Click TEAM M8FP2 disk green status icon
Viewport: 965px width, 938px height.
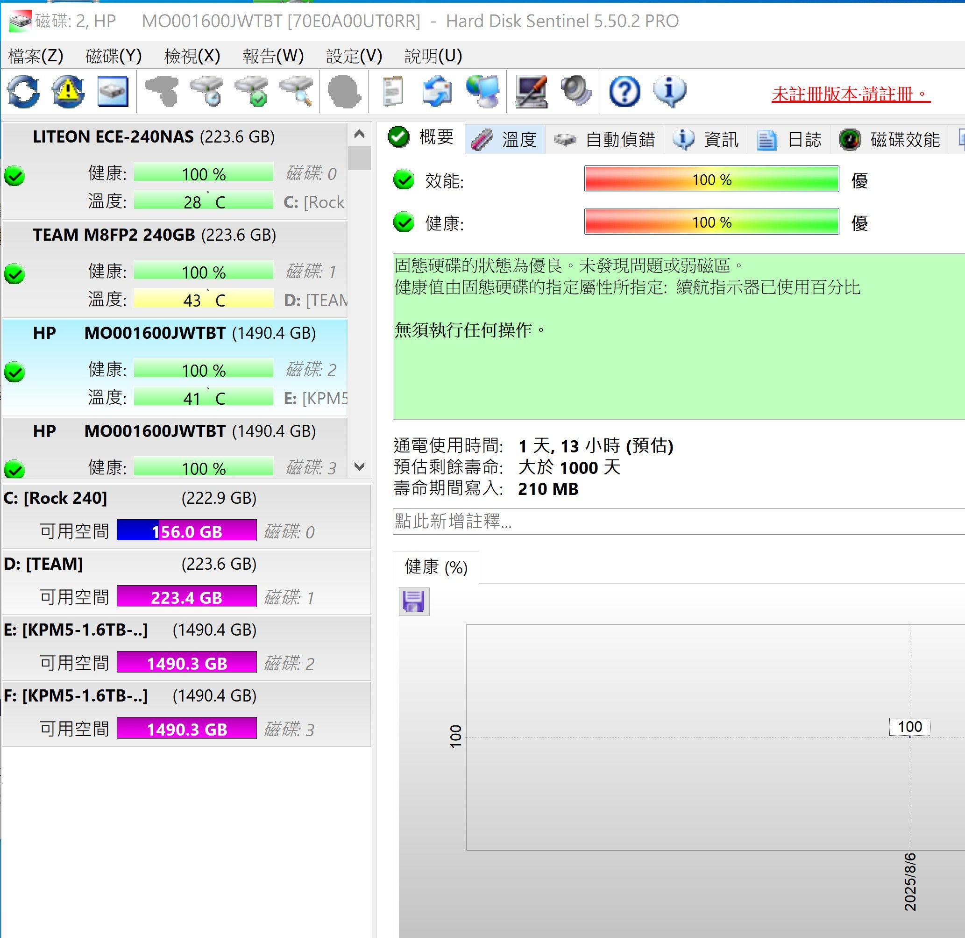click(14, 274)
